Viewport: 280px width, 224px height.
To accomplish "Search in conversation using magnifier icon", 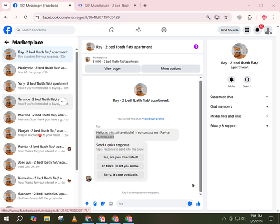I will (x=247, y=80).
